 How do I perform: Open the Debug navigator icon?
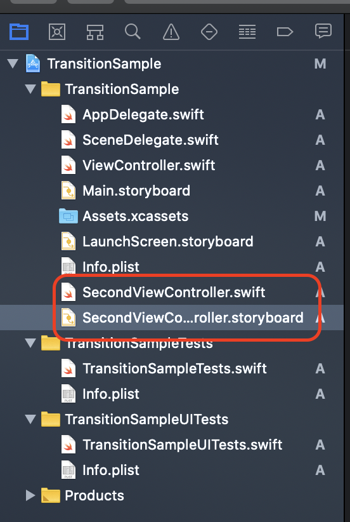(x=247, y=32)
